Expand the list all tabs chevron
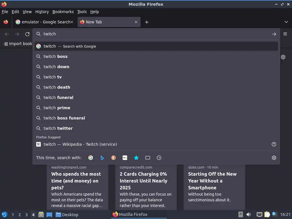Image resolution: width=292 pixels, height=219 pixels. tap(286, 22)
